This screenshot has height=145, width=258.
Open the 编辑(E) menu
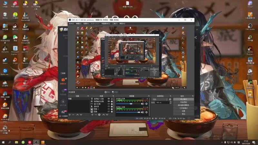[x=78, y=24]
